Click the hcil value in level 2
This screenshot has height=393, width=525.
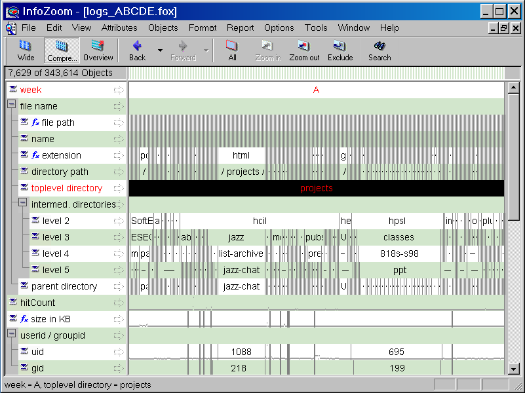[x=260, y=221]
